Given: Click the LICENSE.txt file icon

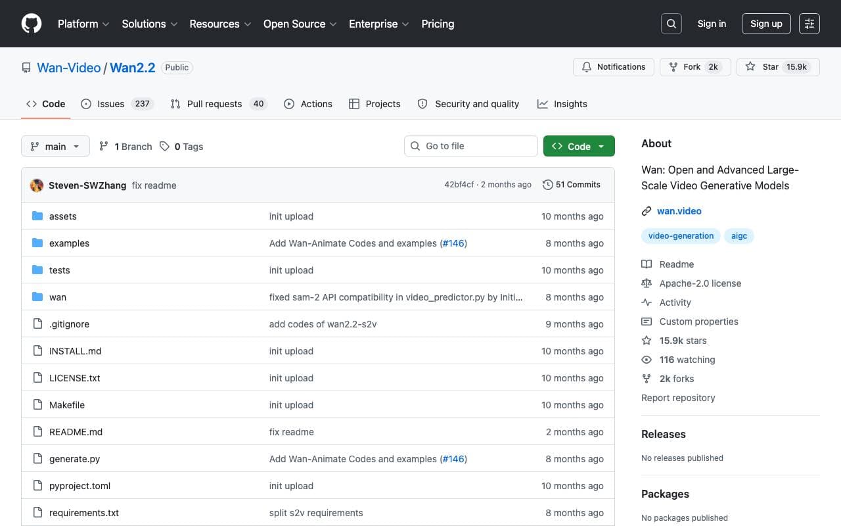Looking at the screenshot, I should point(37,378).
